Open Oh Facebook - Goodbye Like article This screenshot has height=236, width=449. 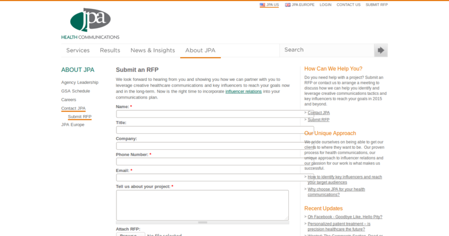tap(345, 217)
